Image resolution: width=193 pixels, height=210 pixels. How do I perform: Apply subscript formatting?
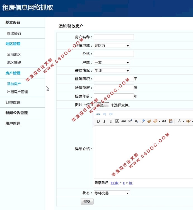[x=136, y=121]
